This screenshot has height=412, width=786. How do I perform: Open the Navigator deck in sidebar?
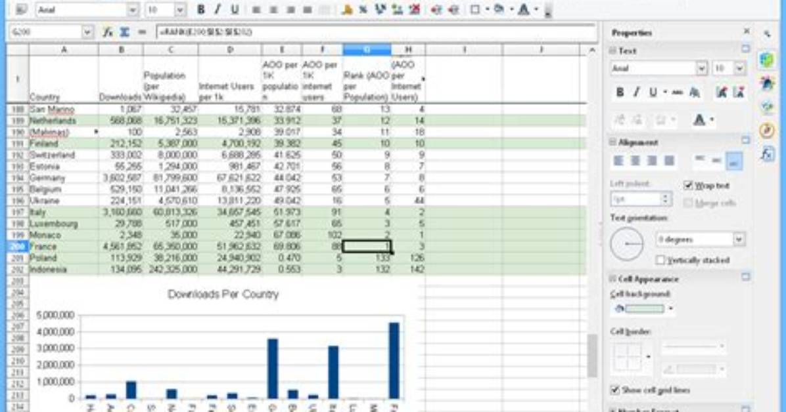click(767, 130)
